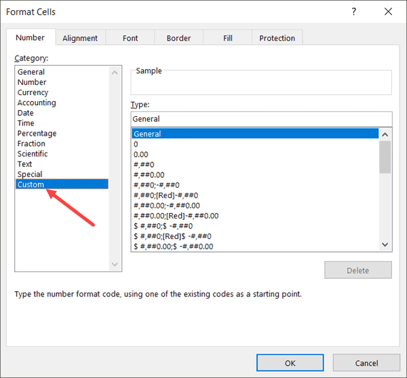Select the Fill tab

click(228, 38)
